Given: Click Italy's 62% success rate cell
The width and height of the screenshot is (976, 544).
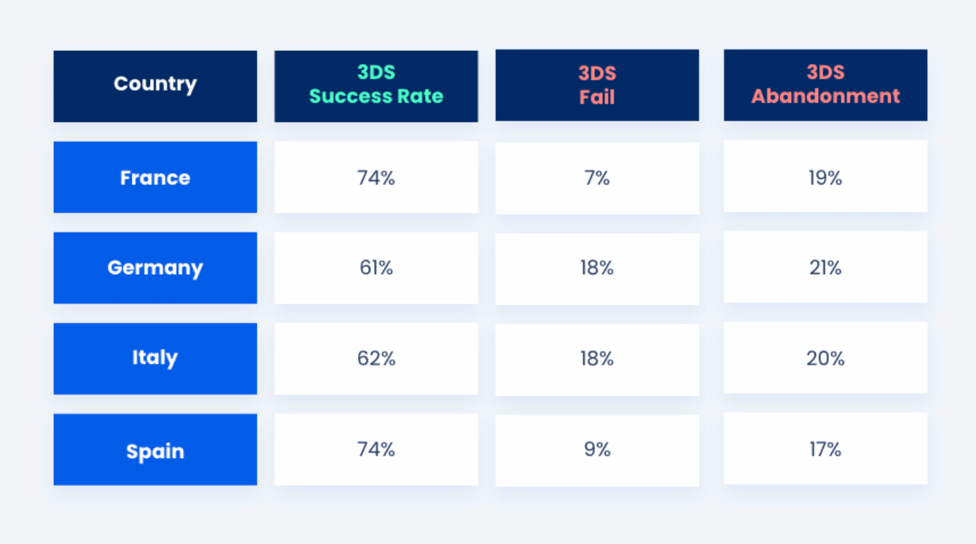Looking at the screenshot, I should coord(376,358).
